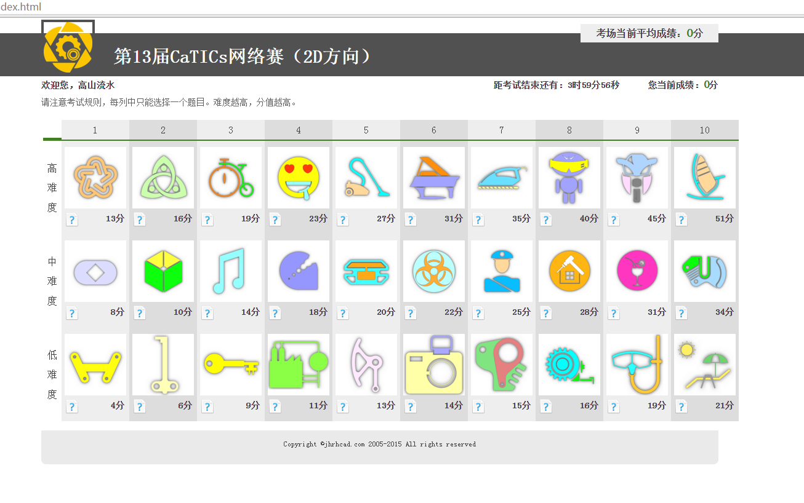
Task: Open the camera drawing problem
Action: 434,365
